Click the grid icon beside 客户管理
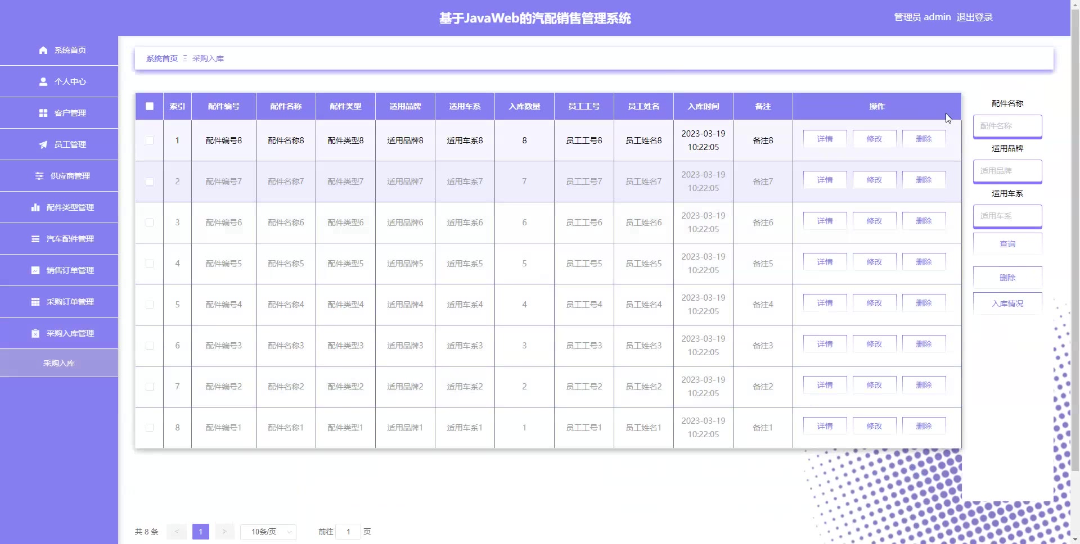Screen dimensions: 1080x544 tap(43, 113)
